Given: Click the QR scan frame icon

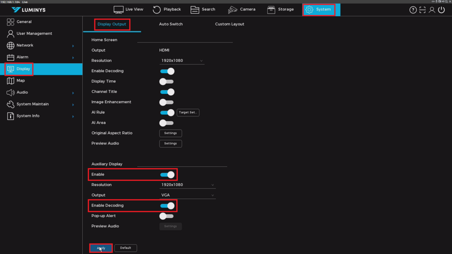Looking at the screenshot, I should [x=423, y=10].
